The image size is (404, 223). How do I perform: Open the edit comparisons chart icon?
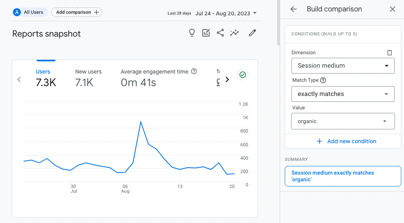point(206,33)
